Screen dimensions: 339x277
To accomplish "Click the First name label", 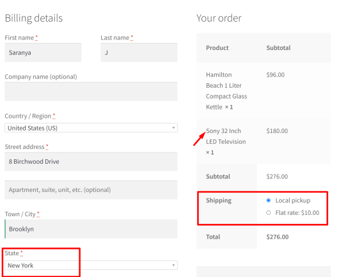I will click(x=19, y=38).
